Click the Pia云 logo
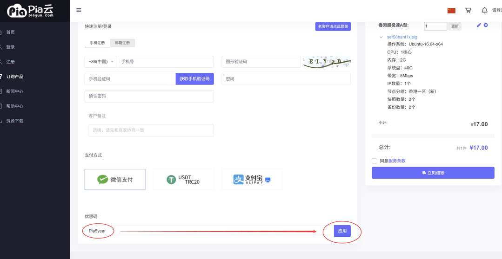 pos(31,10)
